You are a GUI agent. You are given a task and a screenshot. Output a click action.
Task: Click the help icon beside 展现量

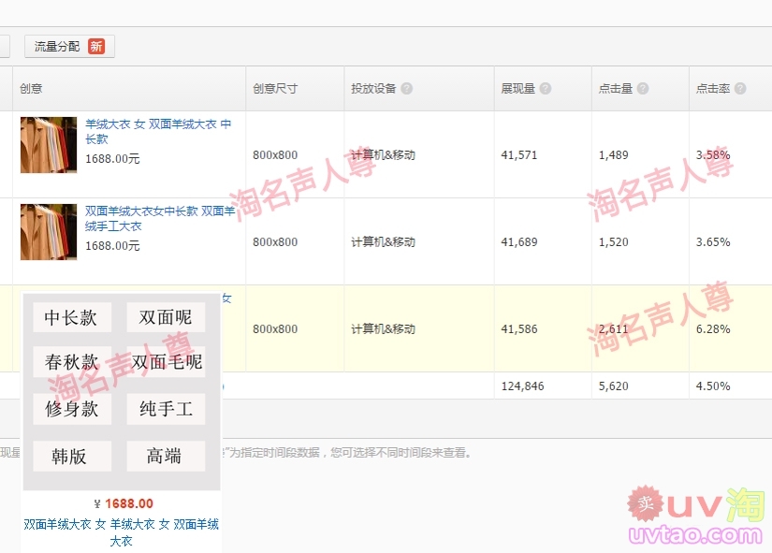(x=546, y=89)
